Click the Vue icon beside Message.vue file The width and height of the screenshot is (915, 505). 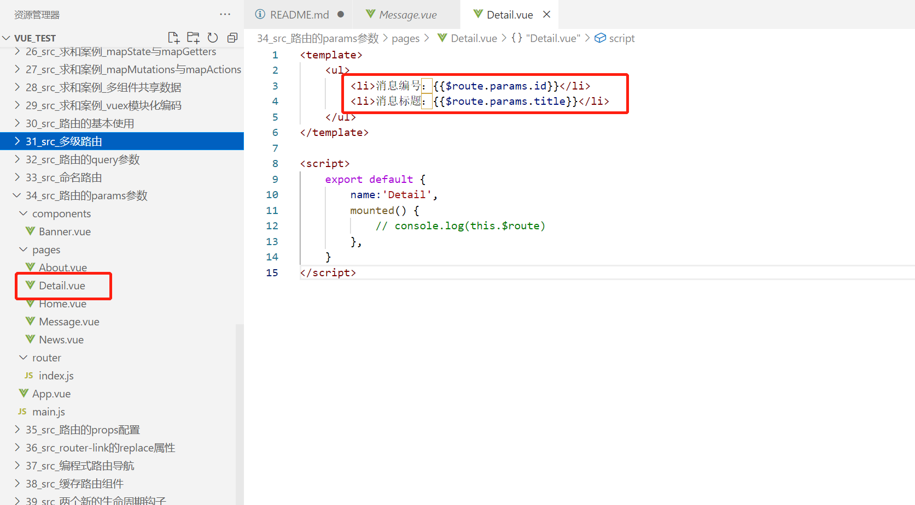point(30,322)
